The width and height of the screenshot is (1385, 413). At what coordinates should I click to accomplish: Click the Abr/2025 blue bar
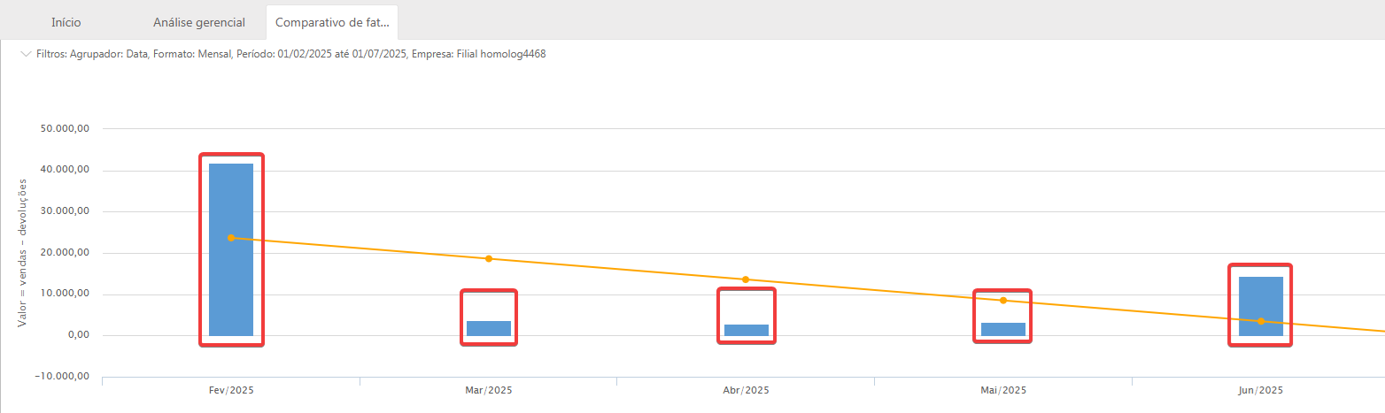[x=747, y=330]
